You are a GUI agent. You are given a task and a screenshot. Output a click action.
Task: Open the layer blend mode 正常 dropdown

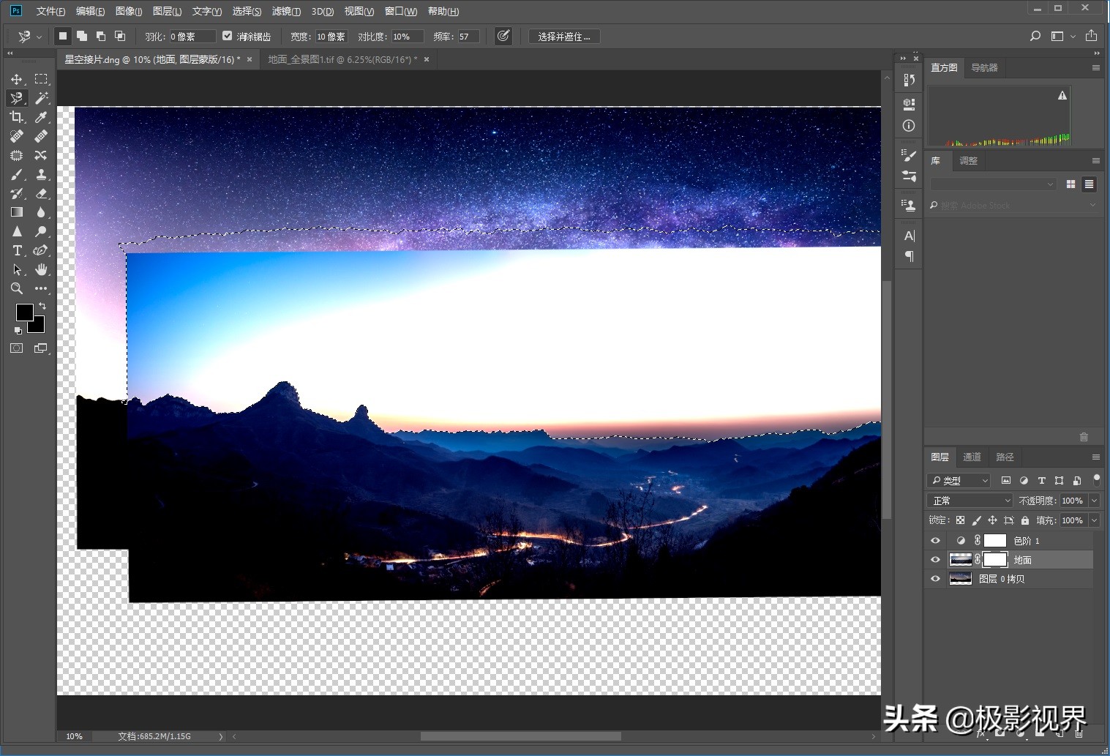coord(970,501)
